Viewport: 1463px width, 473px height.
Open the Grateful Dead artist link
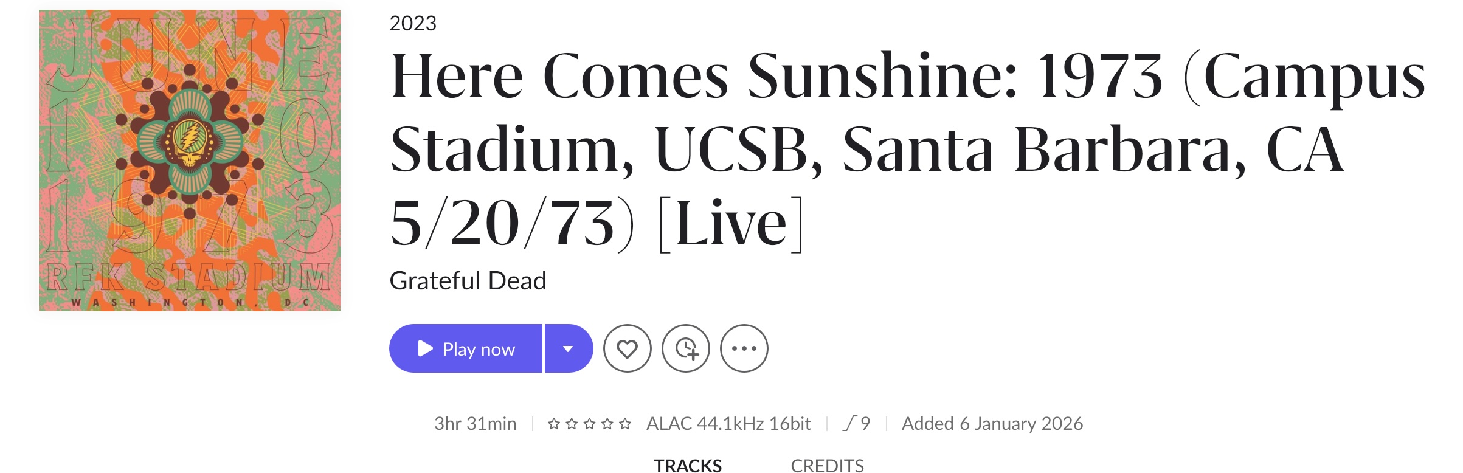click(468, 281)
